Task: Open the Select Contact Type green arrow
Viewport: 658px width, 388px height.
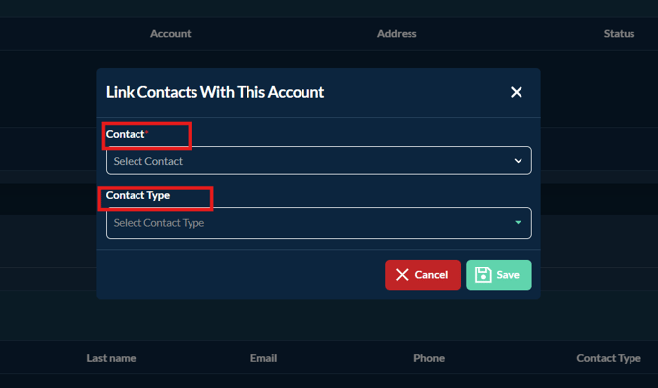Action: (x=518, y=222)
